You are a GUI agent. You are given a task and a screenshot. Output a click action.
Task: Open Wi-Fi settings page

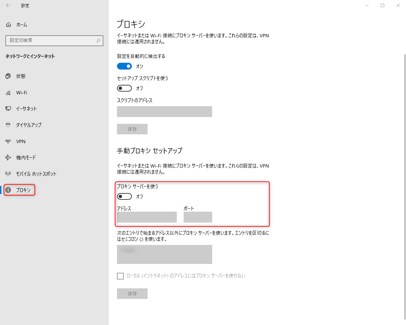pos(21,93)
